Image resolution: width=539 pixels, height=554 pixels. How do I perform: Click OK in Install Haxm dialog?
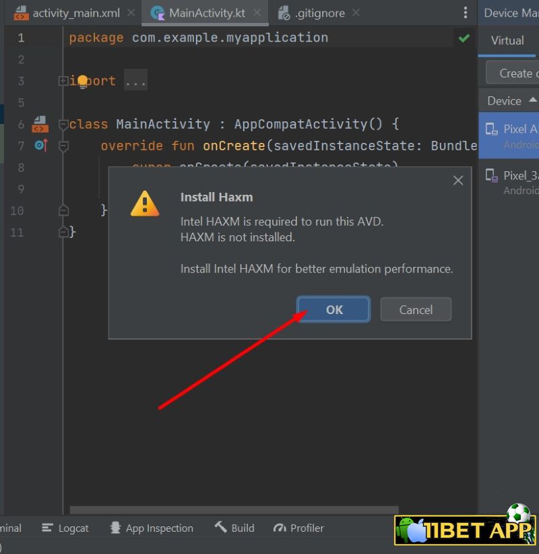point(334,309)
